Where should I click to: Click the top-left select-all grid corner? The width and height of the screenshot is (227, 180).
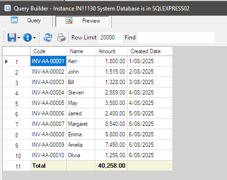16,51
